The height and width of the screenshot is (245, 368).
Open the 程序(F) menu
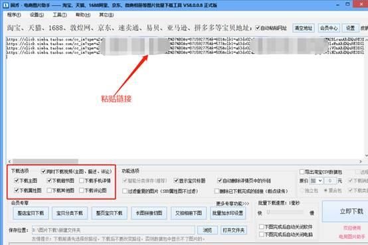(14, 15)
